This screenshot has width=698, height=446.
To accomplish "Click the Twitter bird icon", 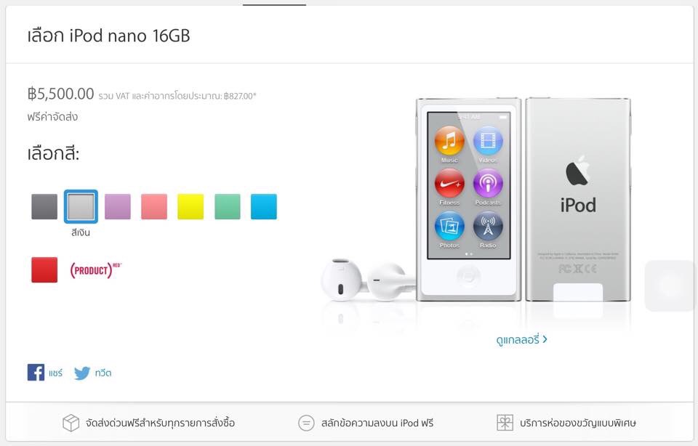I will click(82, 373).
